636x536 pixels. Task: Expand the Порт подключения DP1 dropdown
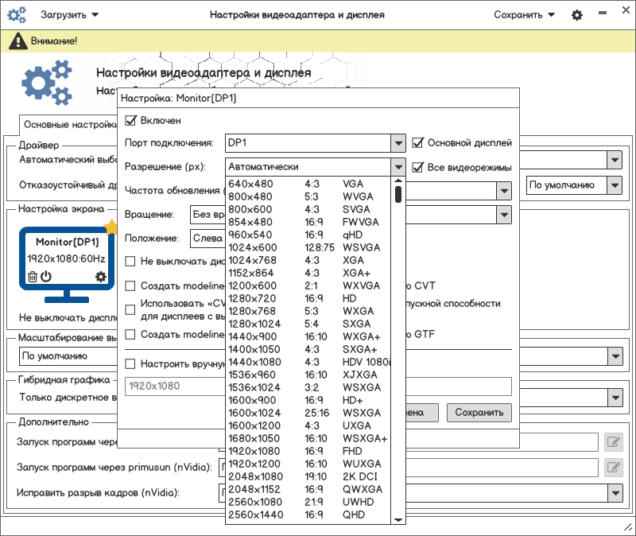coord(398,143)
